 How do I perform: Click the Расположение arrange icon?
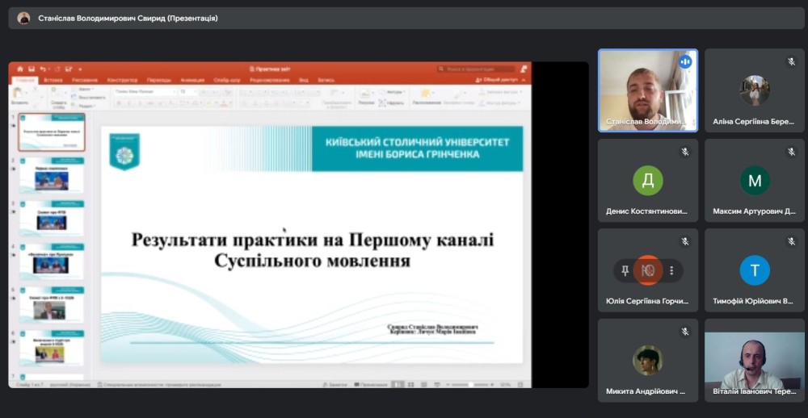tap(426, 95)
